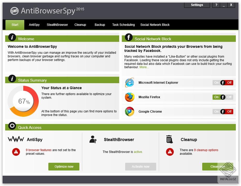Click the Cleanup trash can icon
The height and width of the screenshot is (186, 241).
point(170,139)
